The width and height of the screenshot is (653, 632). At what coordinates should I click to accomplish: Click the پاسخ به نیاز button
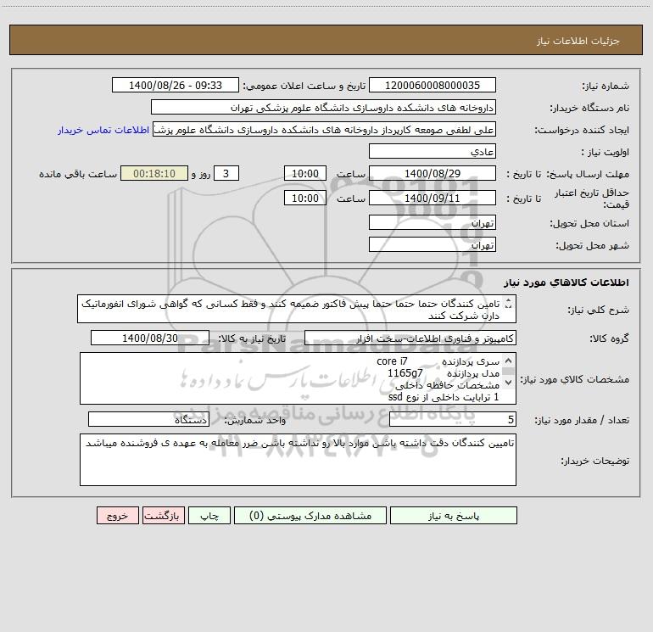pyautogui.click(x=454, y=516)
